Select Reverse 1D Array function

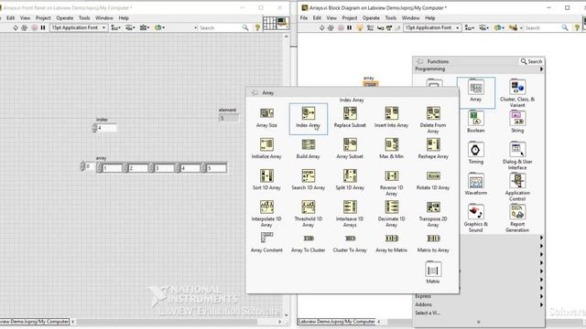[x=391, y=183]
